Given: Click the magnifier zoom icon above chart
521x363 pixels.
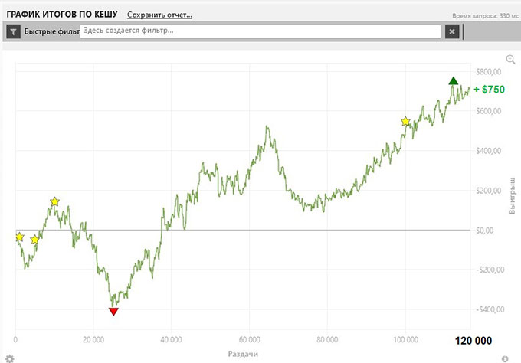Looking at the screenshot, I should [x=511, y=60].
